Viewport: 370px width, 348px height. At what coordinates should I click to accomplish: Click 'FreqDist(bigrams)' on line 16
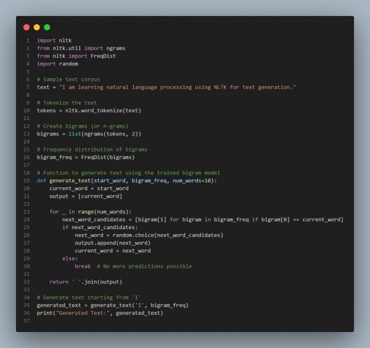pos(108,157)
